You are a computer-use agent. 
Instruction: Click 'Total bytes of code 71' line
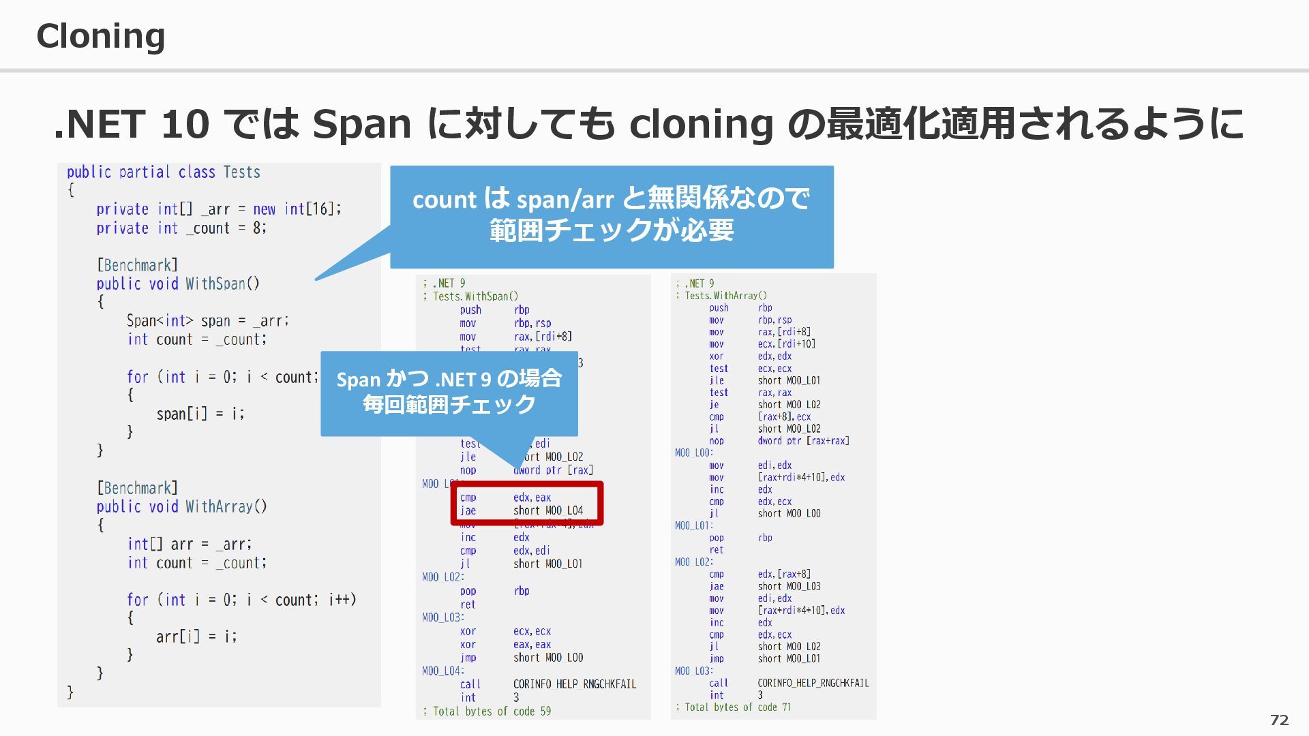[734, 707]
